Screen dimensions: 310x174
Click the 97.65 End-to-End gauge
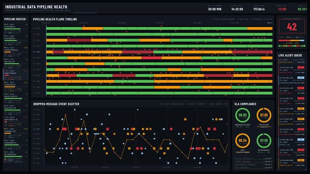(264, 115)
